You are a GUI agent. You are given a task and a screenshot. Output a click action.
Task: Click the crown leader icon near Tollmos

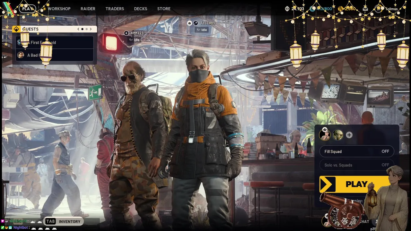[189, 23]
